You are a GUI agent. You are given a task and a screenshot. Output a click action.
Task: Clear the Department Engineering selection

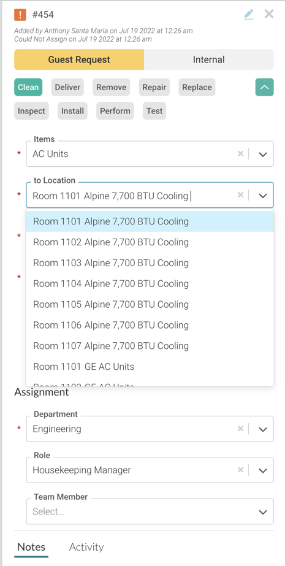click(241, 429)
